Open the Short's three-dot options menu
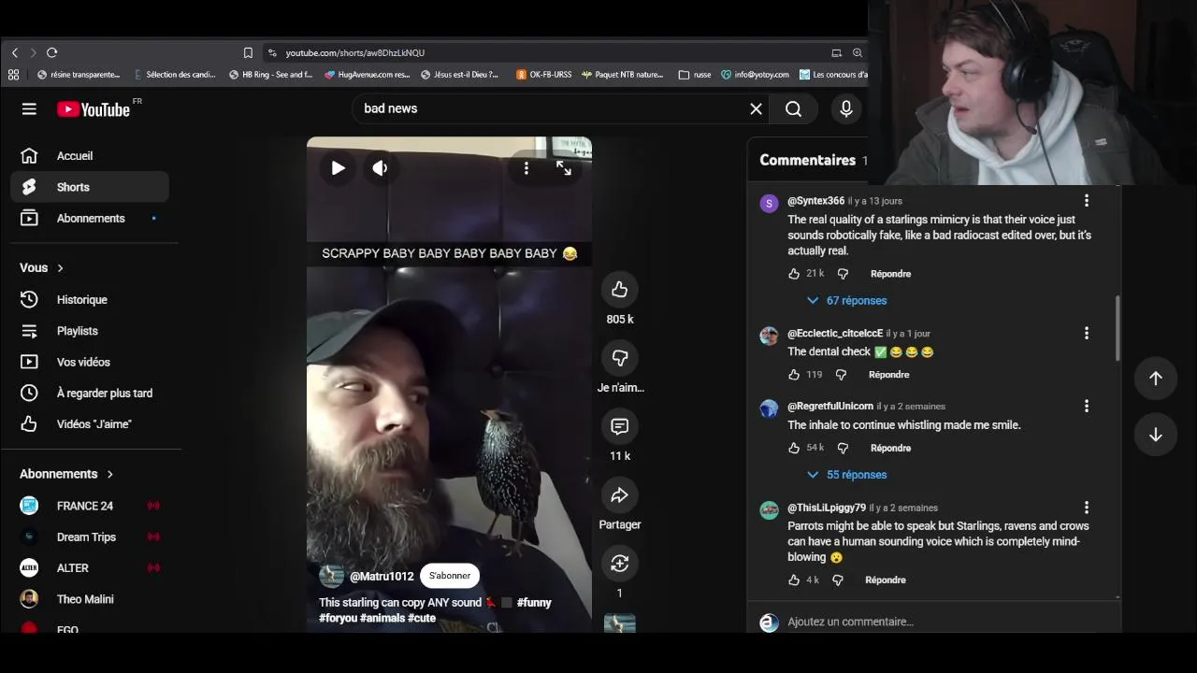This screenshot has height=673, width=1197. (526, 168)
